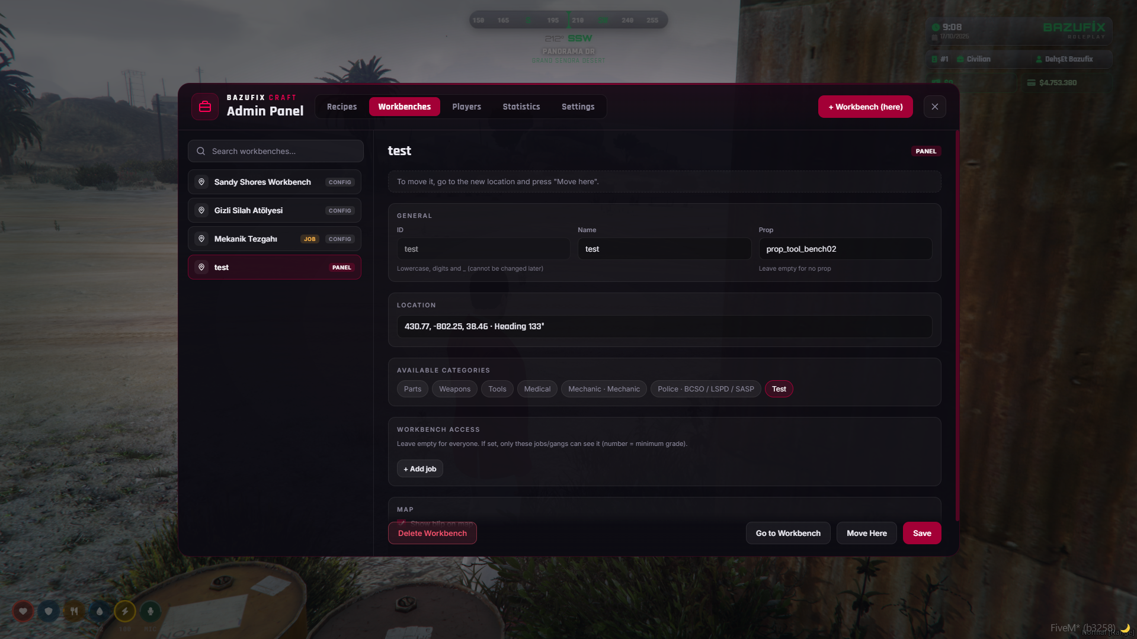Click the Prop field containing prop_tool_bench02

click(x=845, y=249)
